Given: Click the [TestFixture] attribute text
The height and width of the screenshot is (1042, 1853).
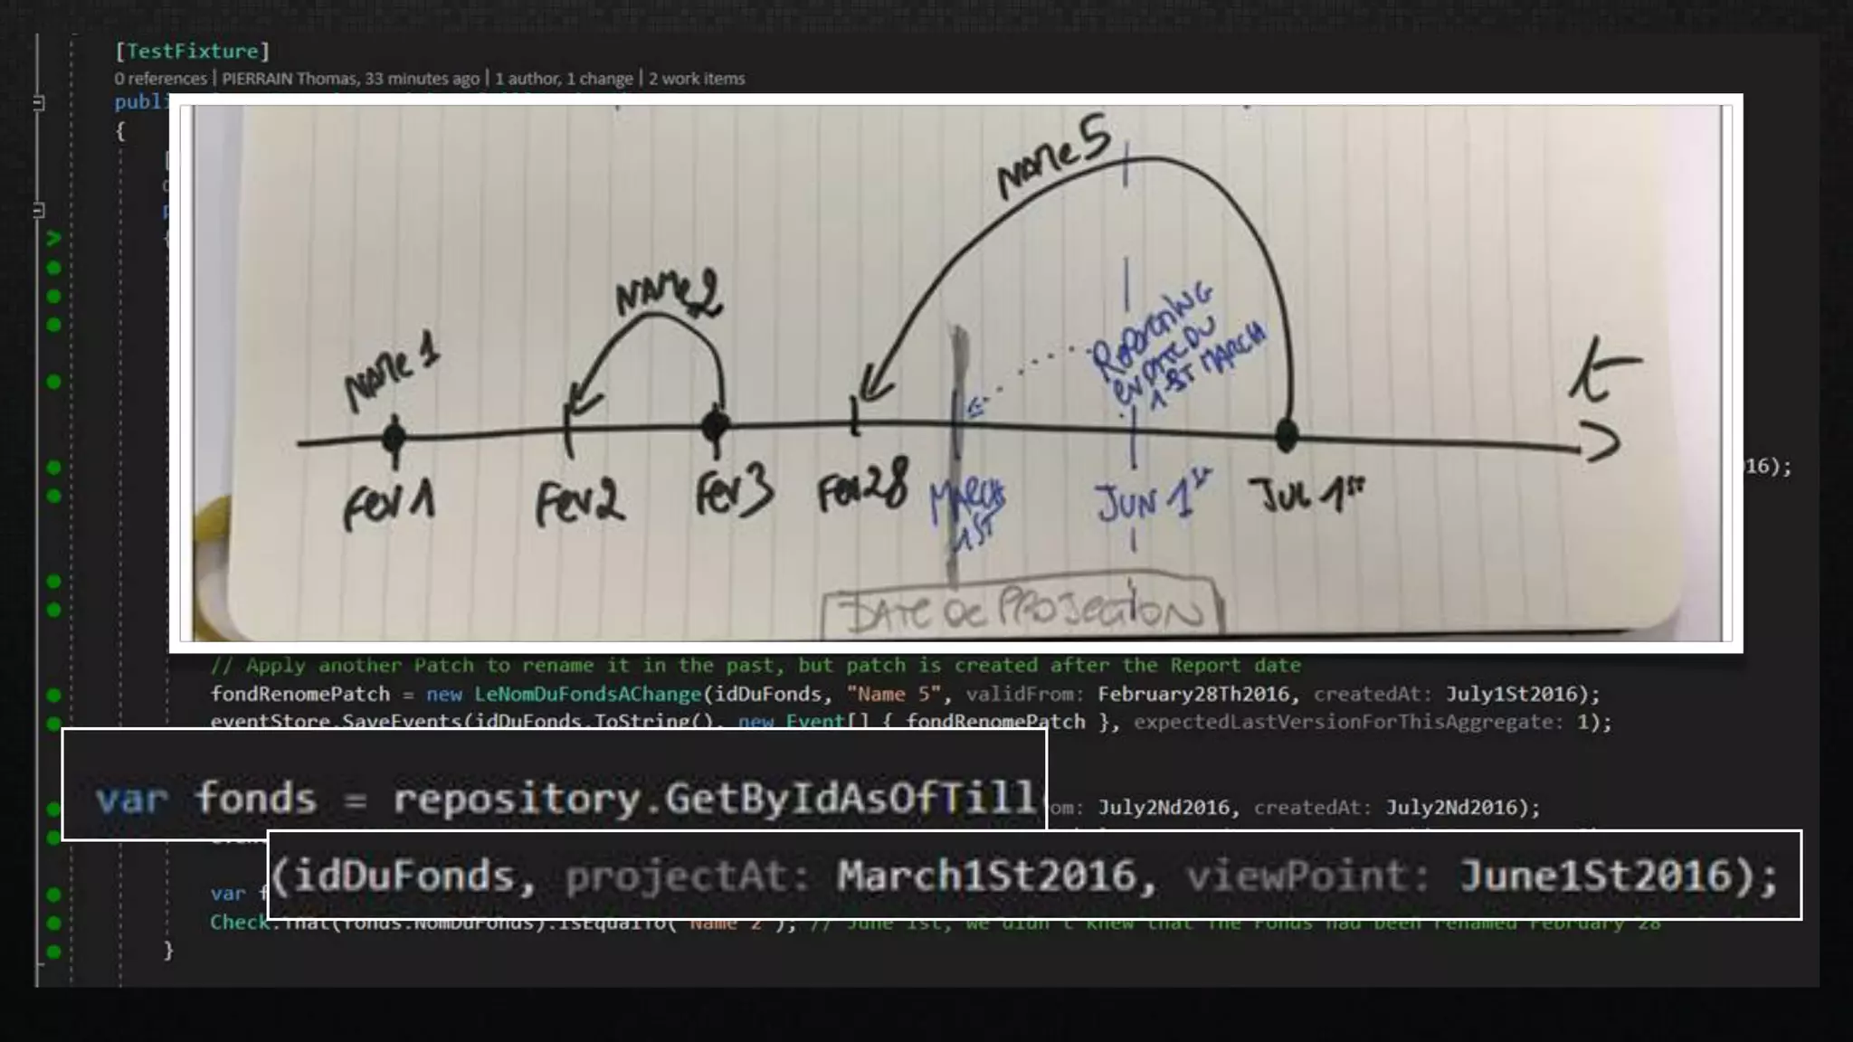Looking at the screenshot, I should click(x=192, y=52).
